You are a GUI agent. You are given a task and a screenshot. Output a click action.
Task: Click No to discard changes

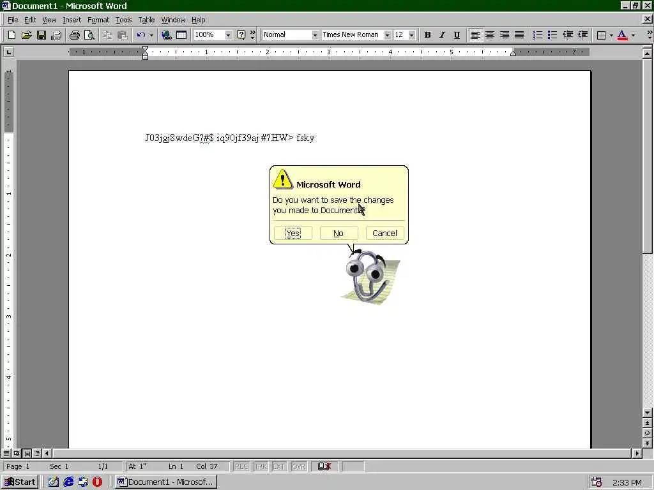click(x=338, y=233)
